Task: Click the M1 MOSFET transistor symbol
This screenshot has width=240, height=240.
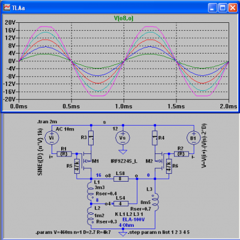Action: [x=87, y=161]
